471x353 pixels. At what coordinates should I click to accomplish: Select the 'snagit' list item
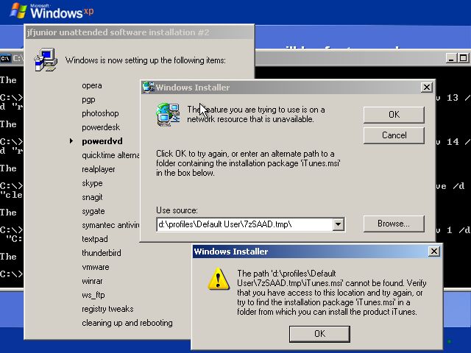[92, 197]
